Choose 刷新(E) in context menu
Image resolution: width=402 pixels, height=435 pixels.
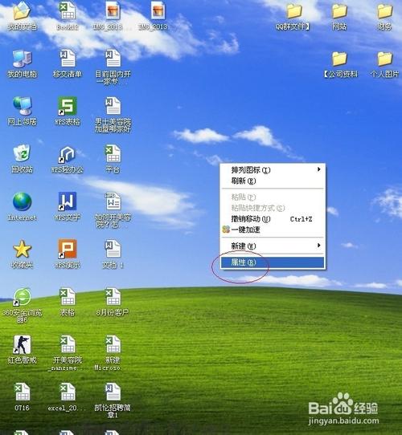(x=273, y=181)
